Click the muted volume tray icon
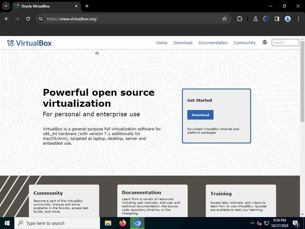This screenshot has height=229, width=305. (259, 223)
